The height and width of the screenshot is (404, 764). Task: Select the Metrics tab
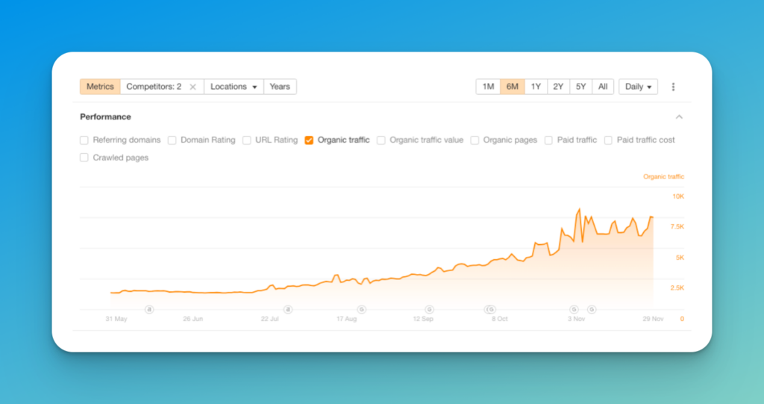click(x=100, y=87)
